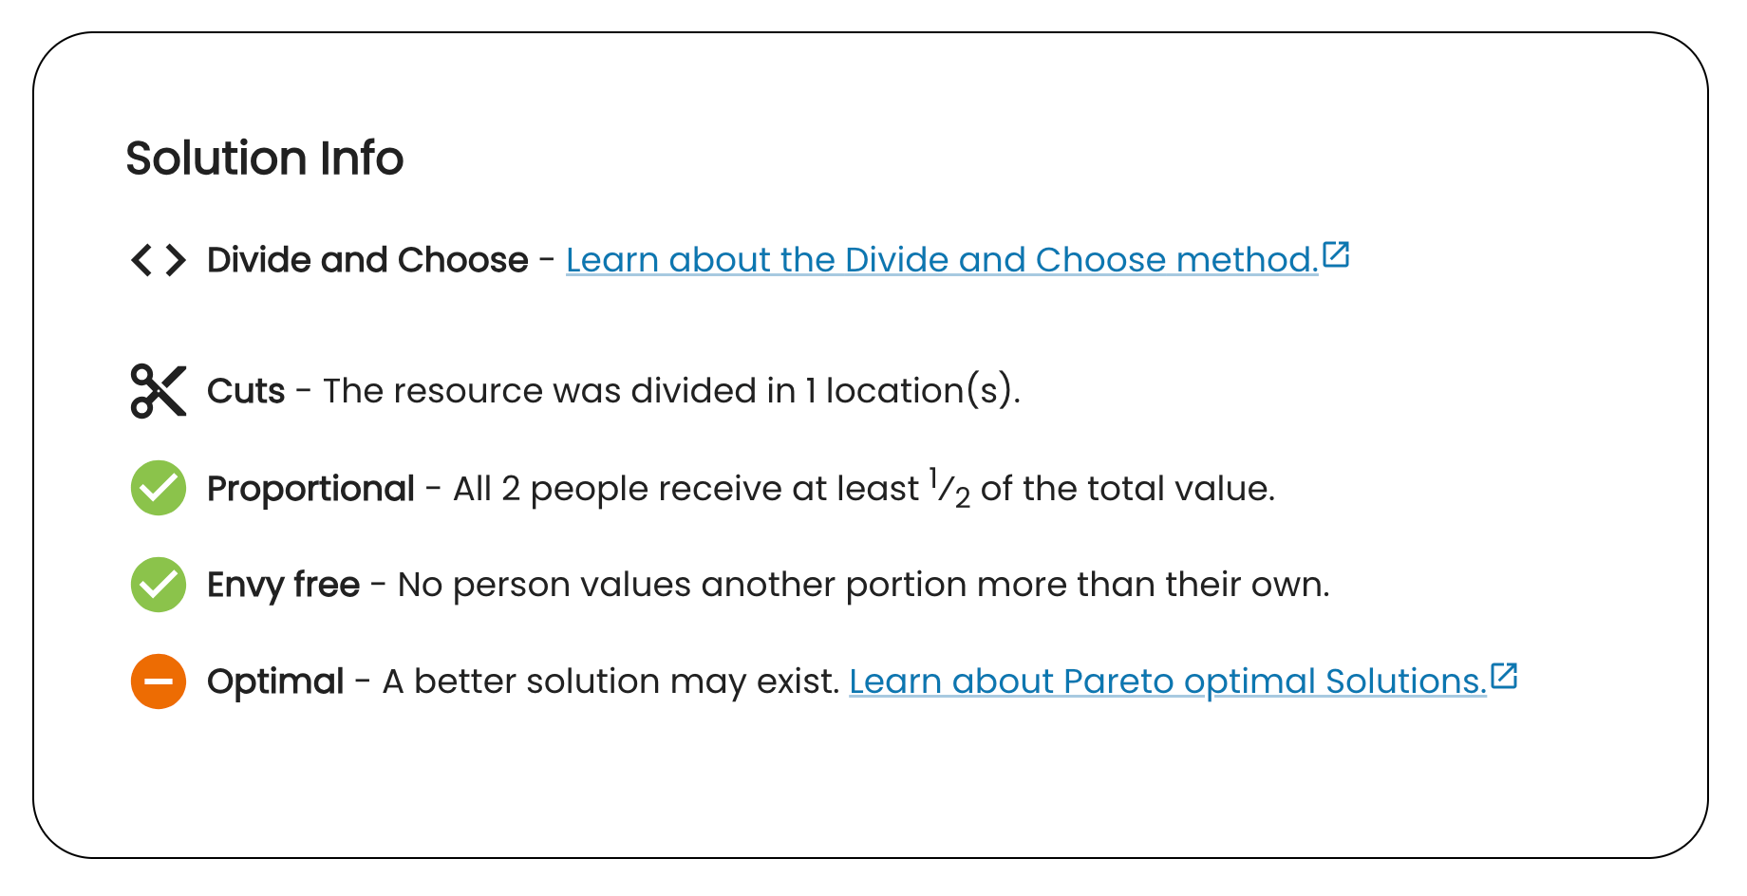Click external-link icon after Pareto optimal Solutions
The height and width of the screenshot is (896, 1747).
point(1504,676)
